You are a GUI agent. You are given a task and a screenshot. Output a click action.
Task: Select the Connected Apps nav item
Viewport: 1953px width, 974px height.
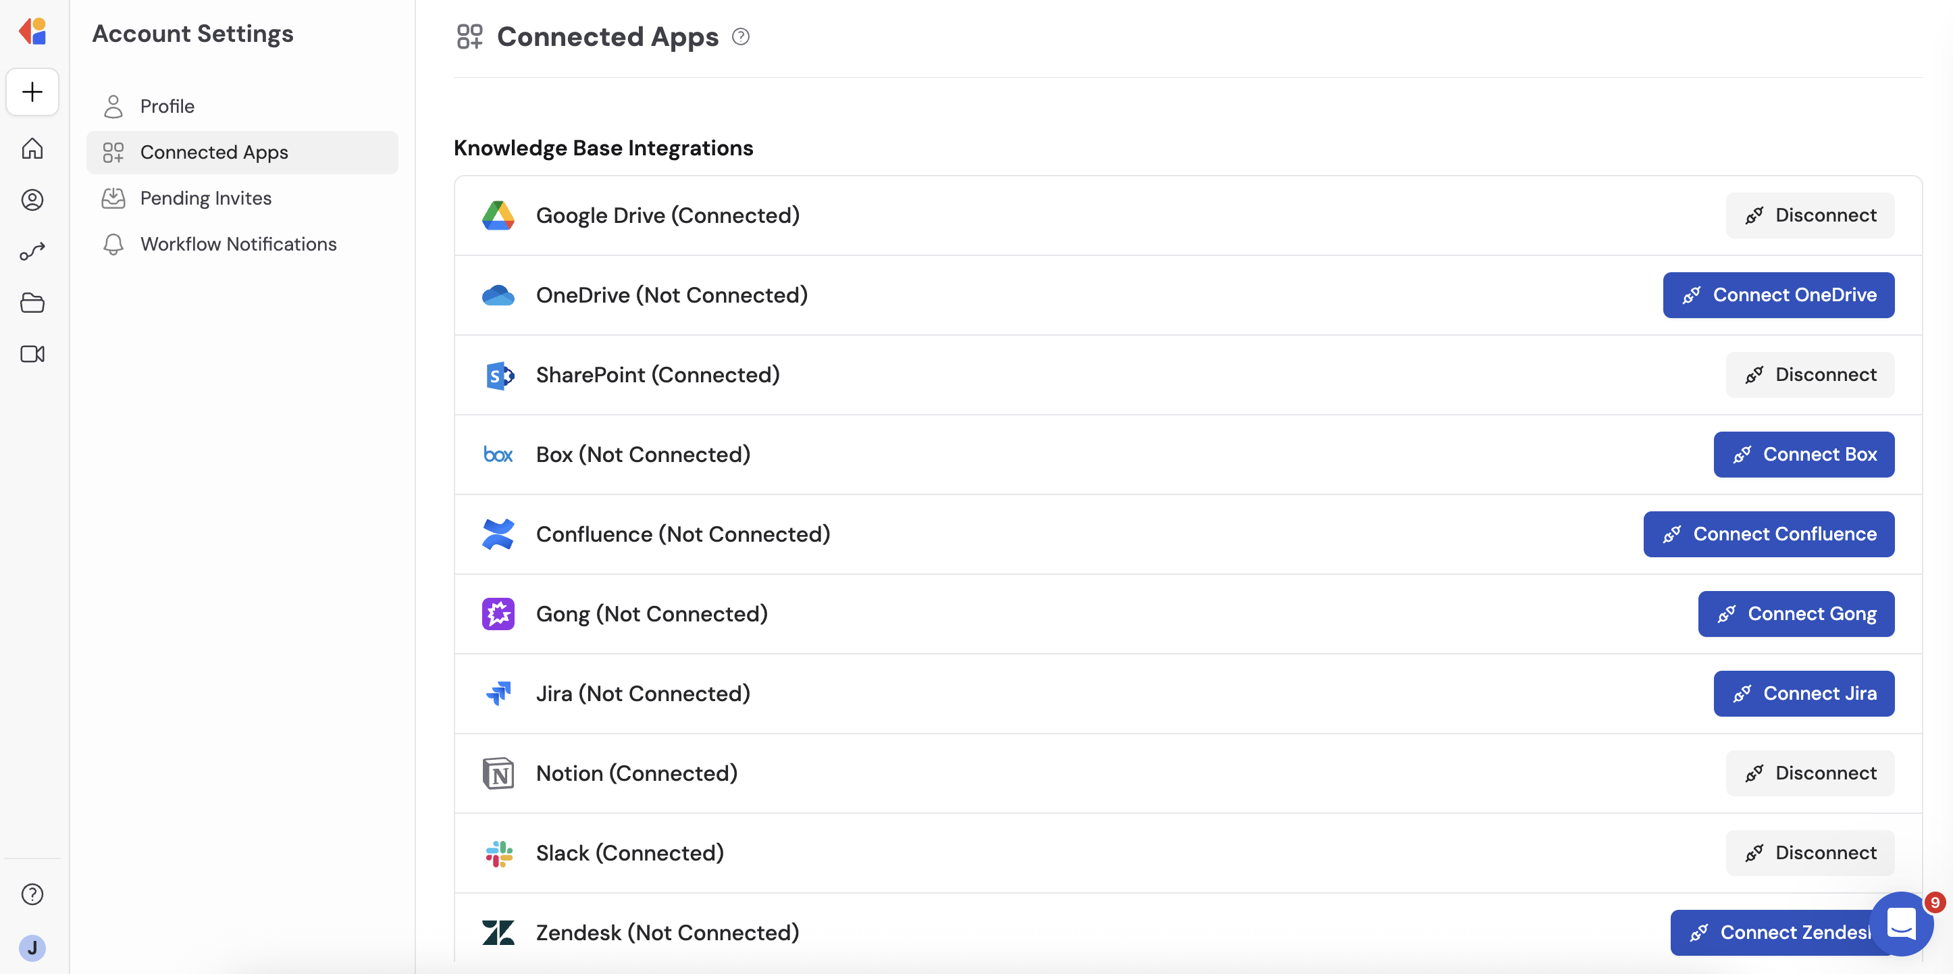coord(215,152)
